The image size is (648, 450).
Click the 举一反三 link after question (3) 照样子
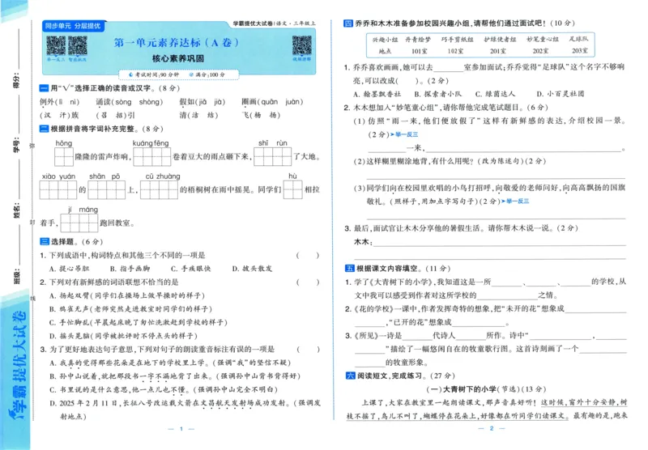515,201
